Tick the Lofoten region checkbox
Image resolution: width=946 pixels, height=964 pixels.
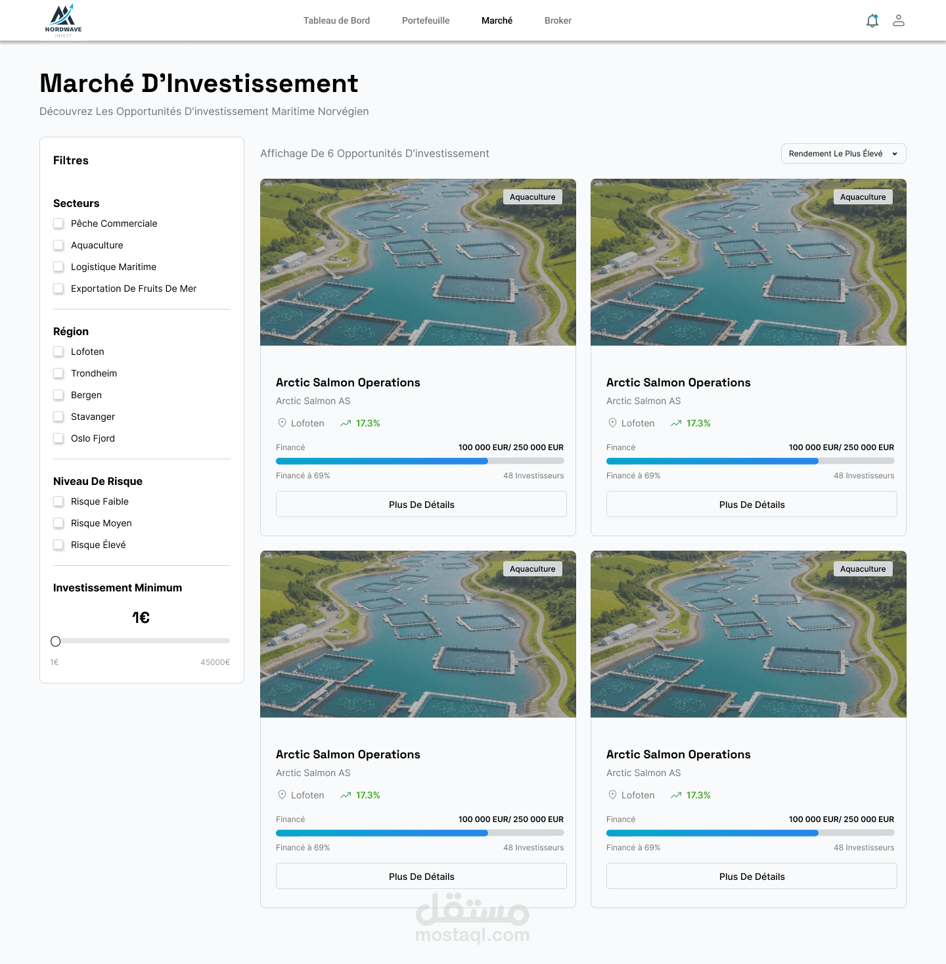click(58, 352)
